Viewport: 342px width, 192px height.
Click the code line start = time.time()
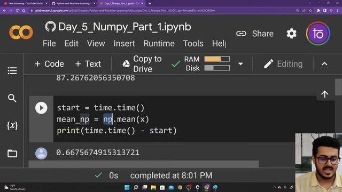click(100, 108)
